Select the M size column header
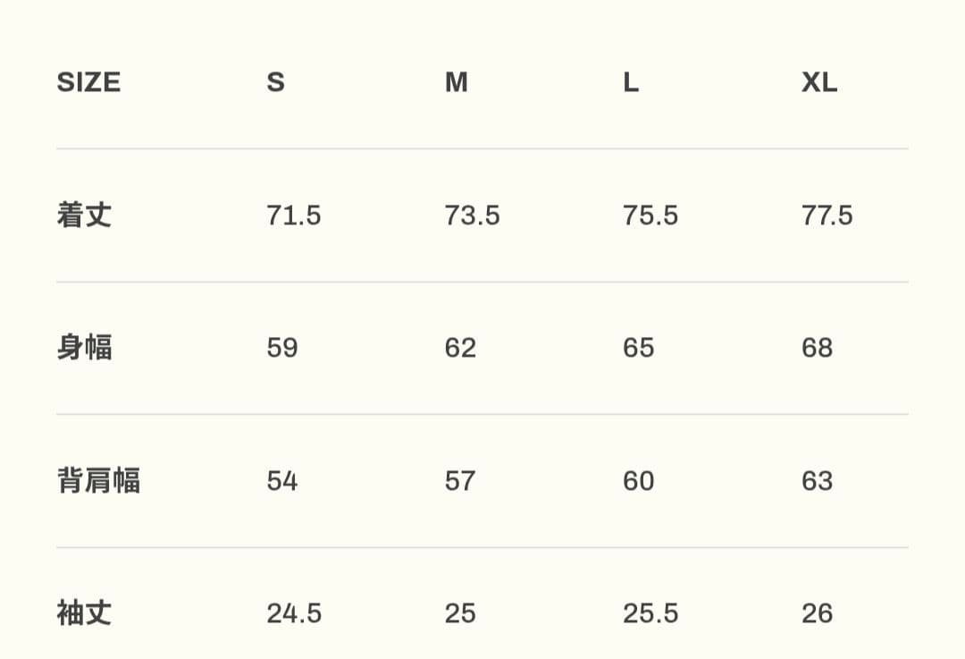This screenshot has height=659, width=965. [x=456, y=82]
